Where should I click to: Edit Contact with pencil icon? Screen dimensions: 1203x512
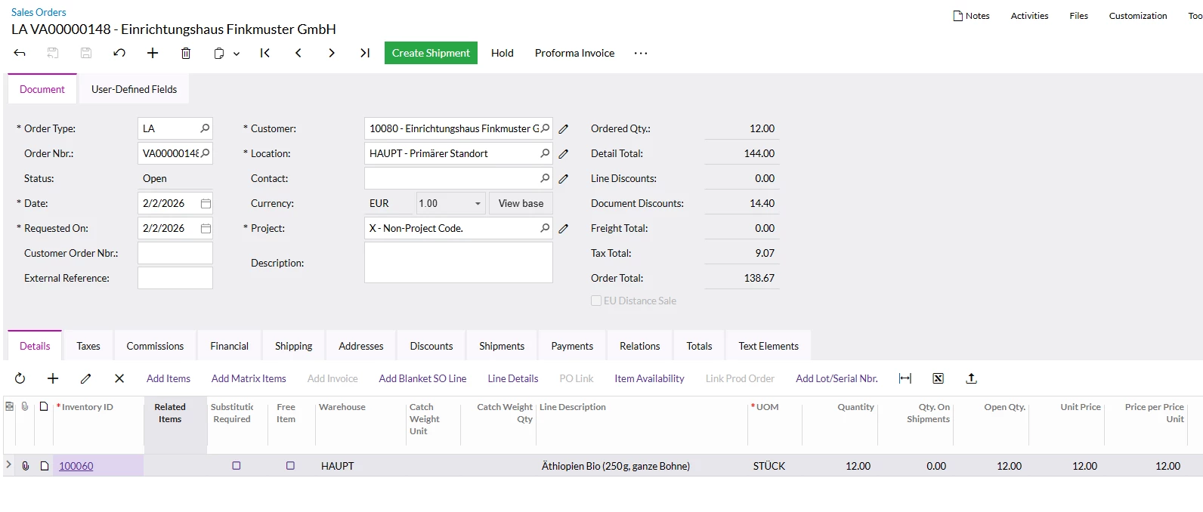(564, 179)
